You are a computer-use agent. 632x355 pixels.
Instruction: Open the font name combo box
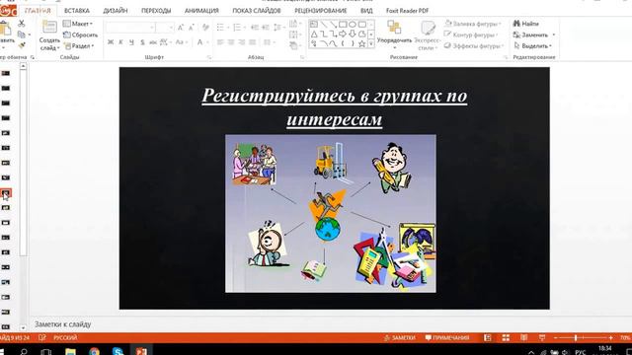130,28
